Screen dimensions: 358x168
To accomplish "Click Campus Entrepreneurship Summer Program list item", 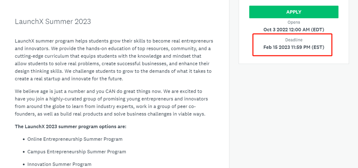I will (x=77, y=152).
